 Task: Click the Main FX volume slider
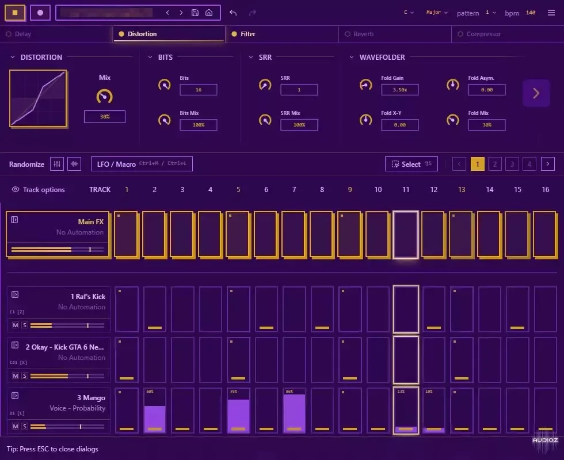point(58,249)
